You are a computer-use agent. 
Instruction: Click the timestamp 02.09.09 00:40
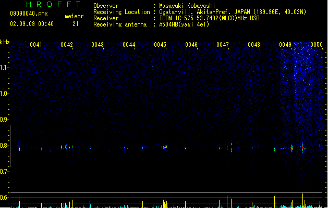tap(32, 24)
